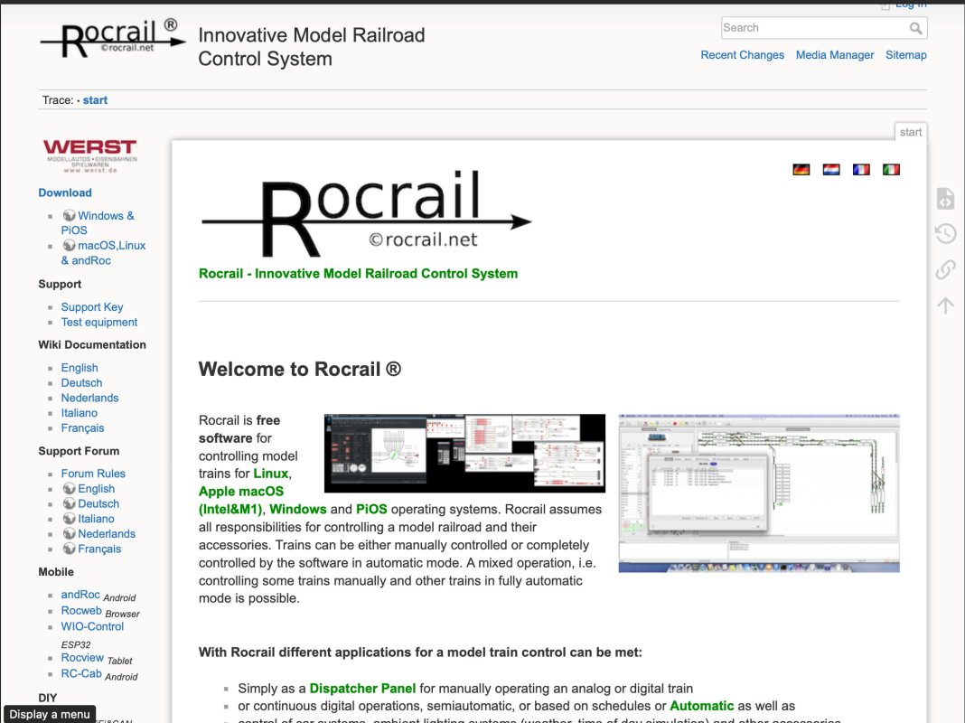Click the search magnifier icon
This screenshot has height=723, width=965.
(x=915, y=28)
